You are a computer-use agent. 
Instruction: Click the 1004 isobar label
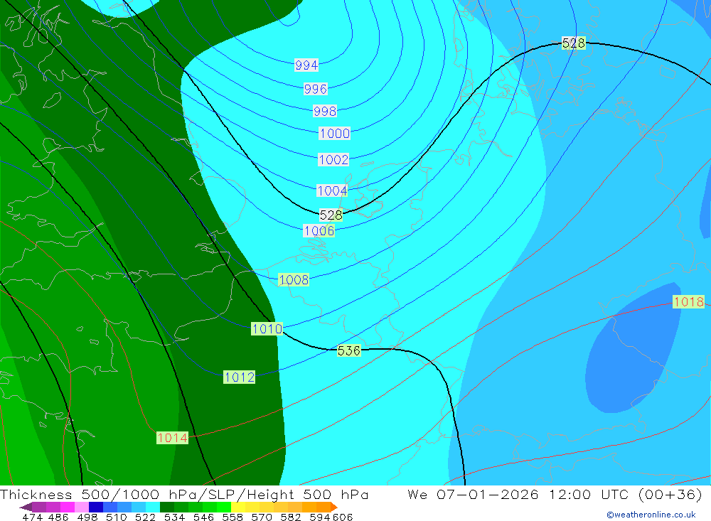(332, 190)
